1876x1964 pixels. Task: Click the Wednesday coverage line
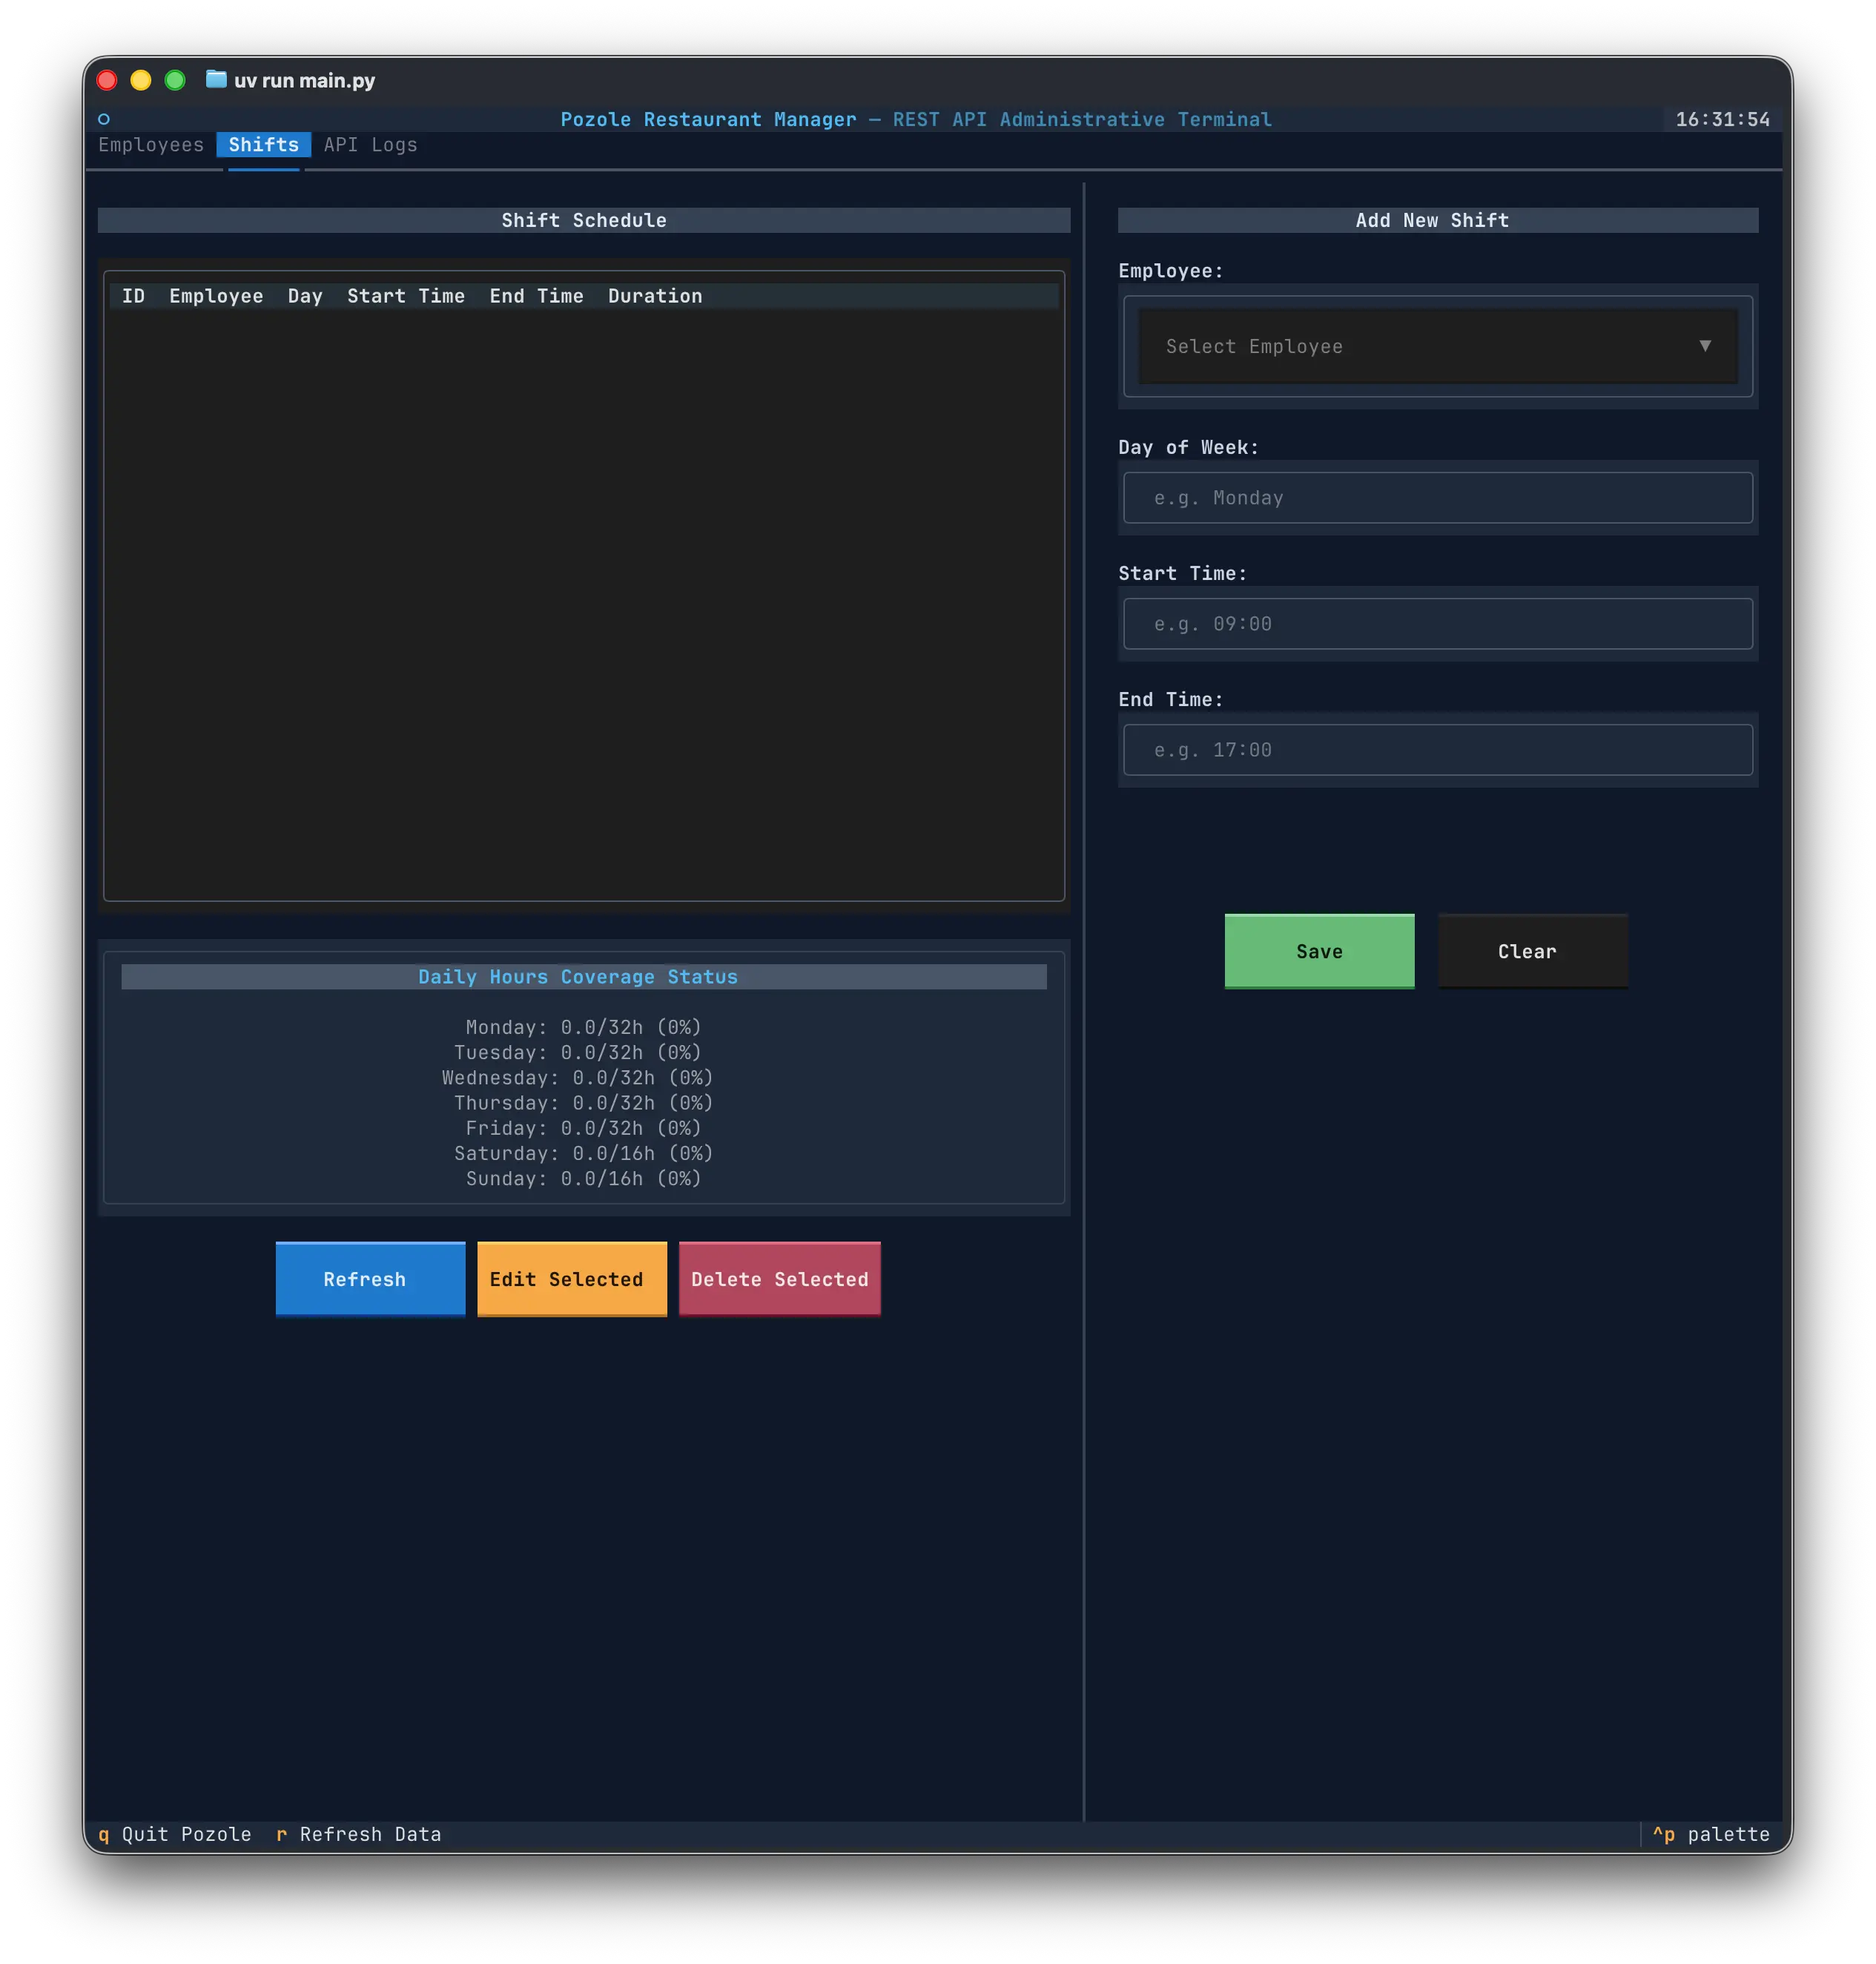(x=578, y=1077)
